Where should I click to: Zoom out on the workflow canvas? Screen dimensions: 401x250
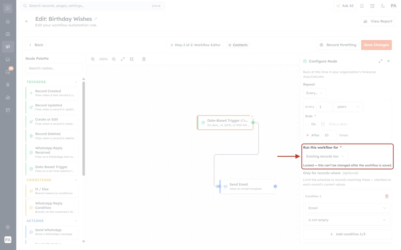(114, 59)
